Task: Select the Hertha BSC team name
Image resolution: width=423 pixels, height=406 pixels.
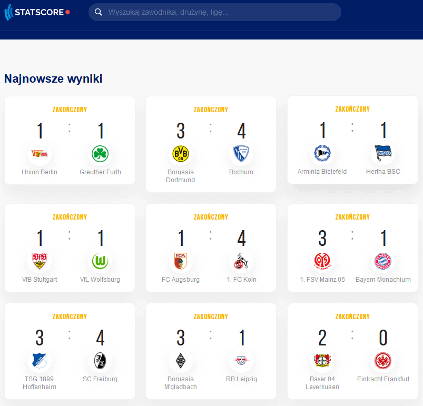Action: click(383, 172)
